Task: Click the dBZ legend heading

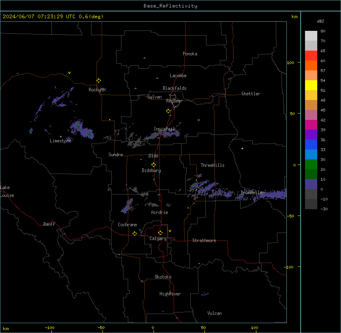Action: pos(320,21)
